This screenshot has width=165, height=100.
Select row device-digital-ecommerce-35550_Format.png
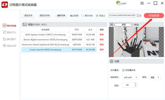tap(64, 39)
